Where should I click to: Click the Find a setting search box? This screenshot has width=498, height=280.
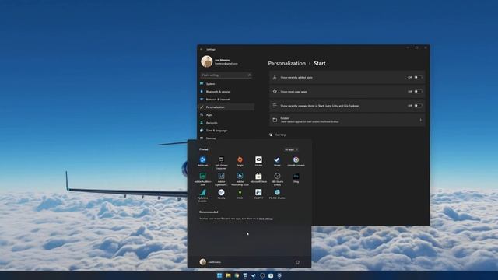click(226, 75)
